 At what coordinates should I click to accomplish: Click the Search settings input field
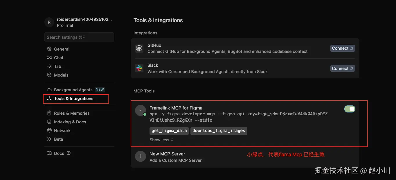(x=79, y=37)
